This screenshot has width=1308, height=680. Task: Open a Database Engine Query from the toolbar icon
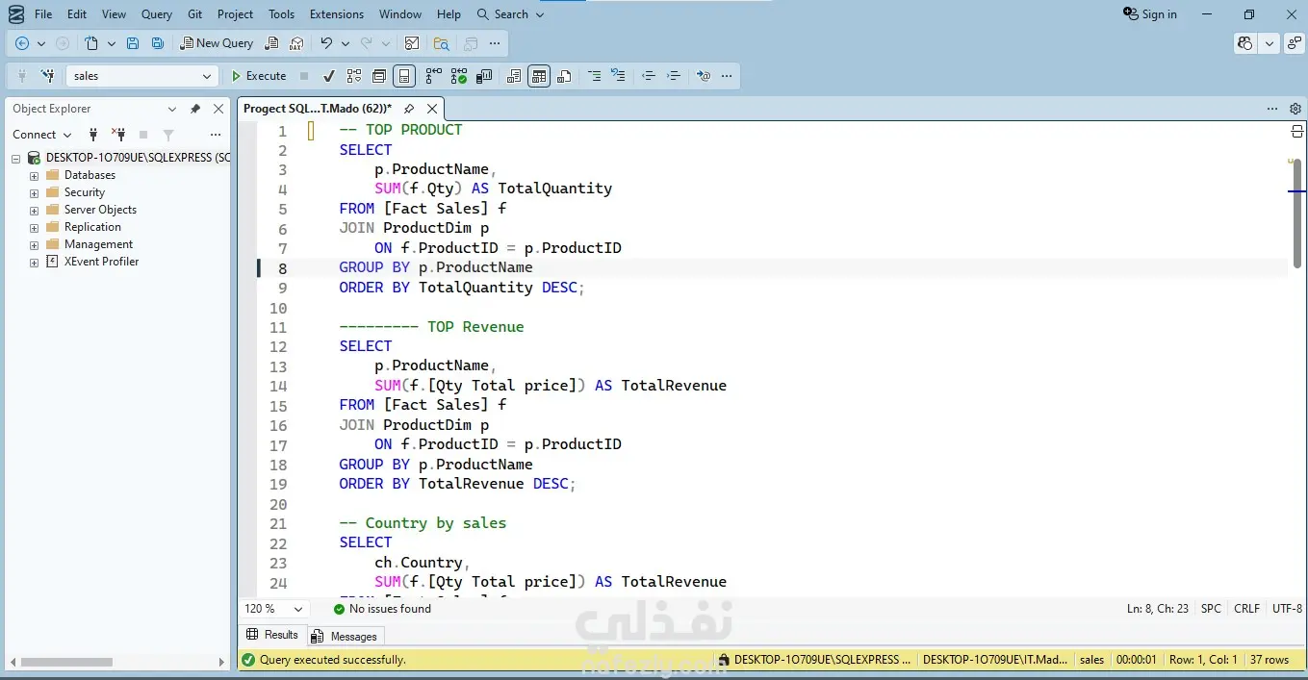272,43
